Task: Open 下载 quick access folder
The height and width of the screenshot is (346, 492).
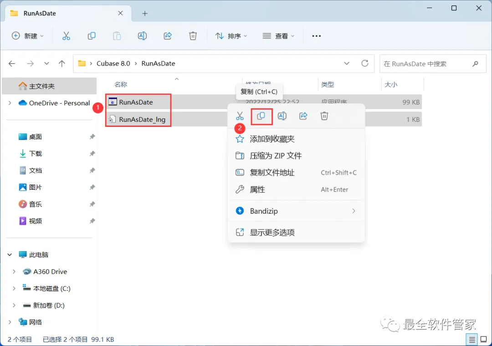Action: (x=35, y=154)
